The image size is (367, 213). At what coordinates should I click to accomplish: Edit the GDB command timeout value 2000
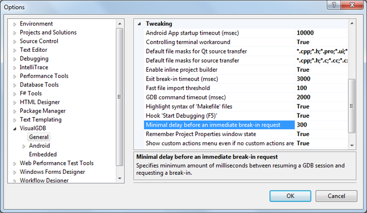[321, 97]
